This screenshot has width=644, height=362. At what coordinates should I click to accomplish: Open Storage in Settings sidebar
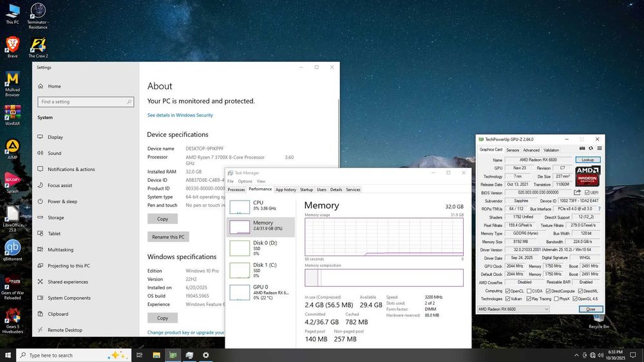coord(86,217)
